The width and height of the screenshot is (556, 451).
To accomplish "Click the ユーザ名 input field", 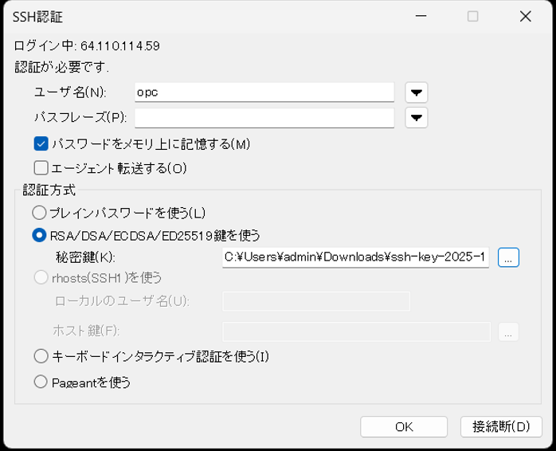I will pos(264,92).
